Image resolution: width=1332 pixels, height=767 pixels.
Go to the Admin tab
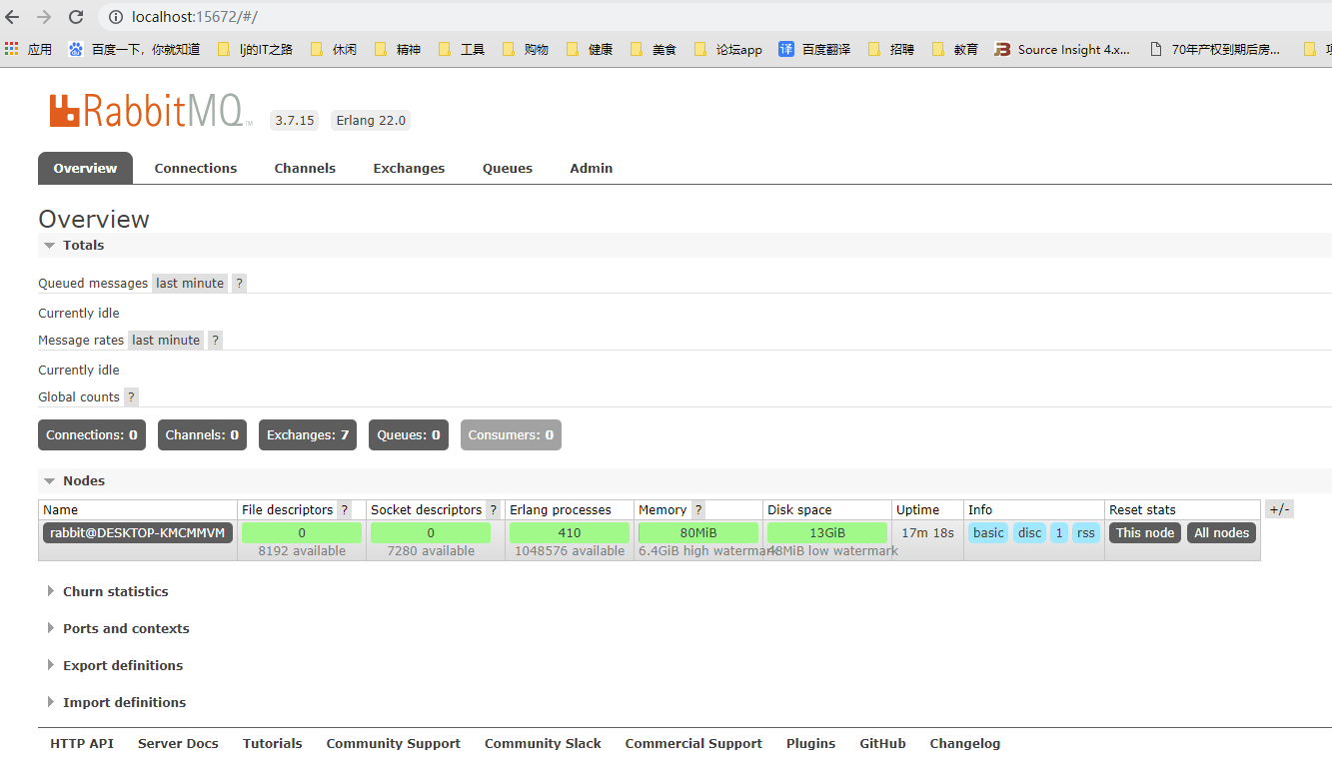(x=592, y=168)
